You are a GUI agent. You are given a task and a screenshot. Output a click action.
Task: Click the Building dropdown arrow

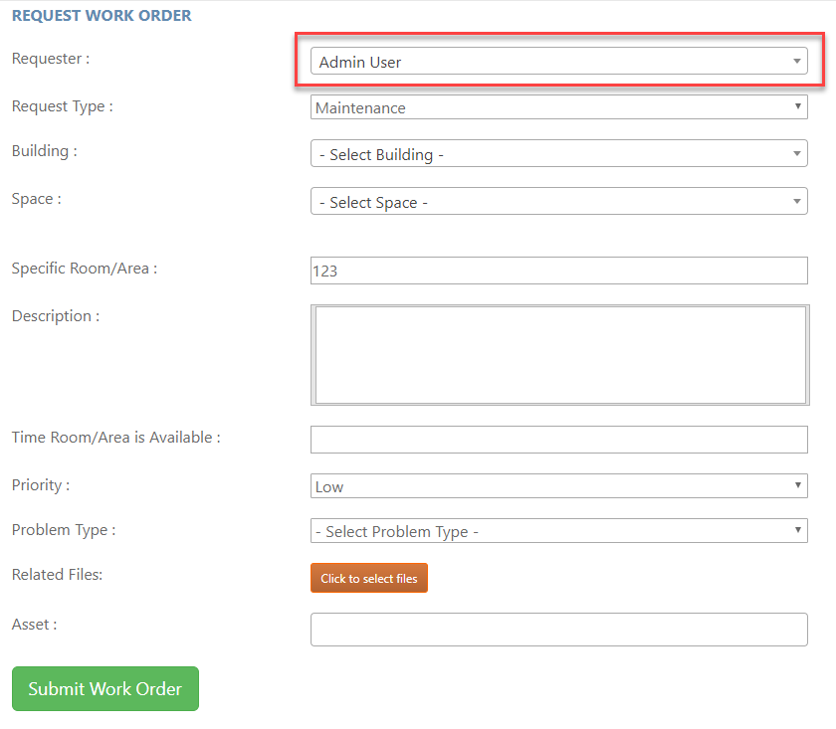pyautogui.click(x=796, y=153)
